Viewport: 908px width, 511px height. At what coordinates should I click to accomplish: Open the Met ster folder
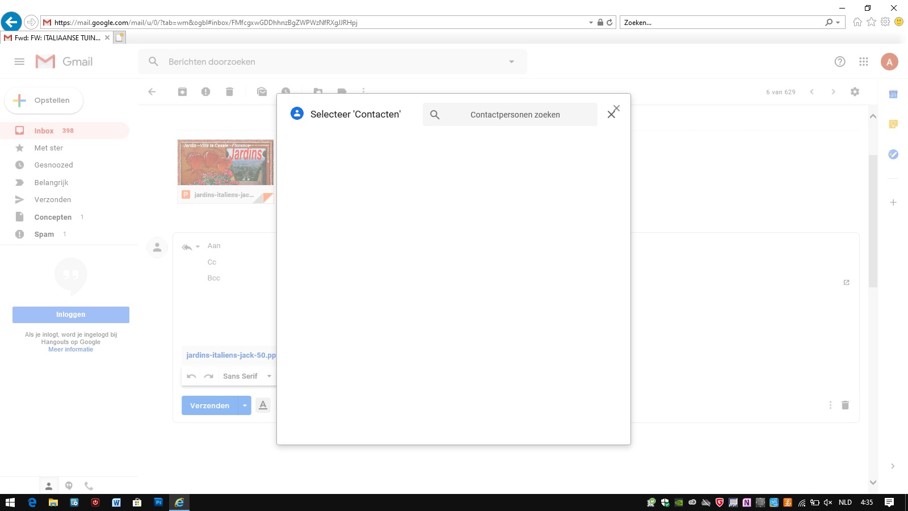pos(48,148)
